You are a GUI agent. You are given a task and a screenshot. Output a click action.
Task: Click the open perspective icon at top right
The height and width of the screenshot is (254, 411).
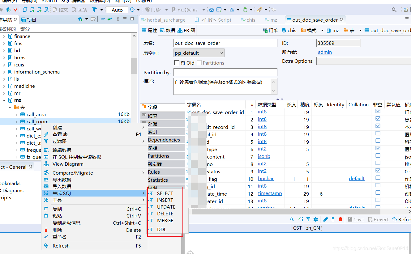click(x=406, y=10)
